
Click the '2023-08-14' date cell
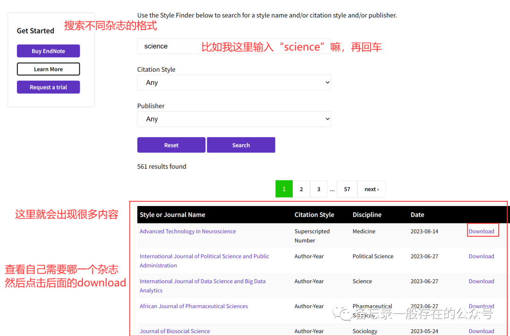424,231
